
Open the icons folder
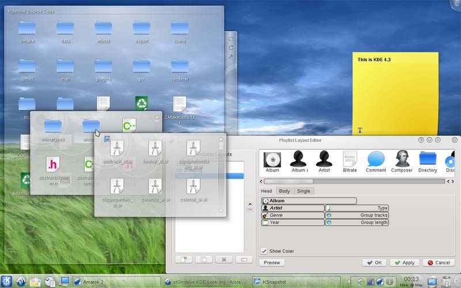click(180, 28)
